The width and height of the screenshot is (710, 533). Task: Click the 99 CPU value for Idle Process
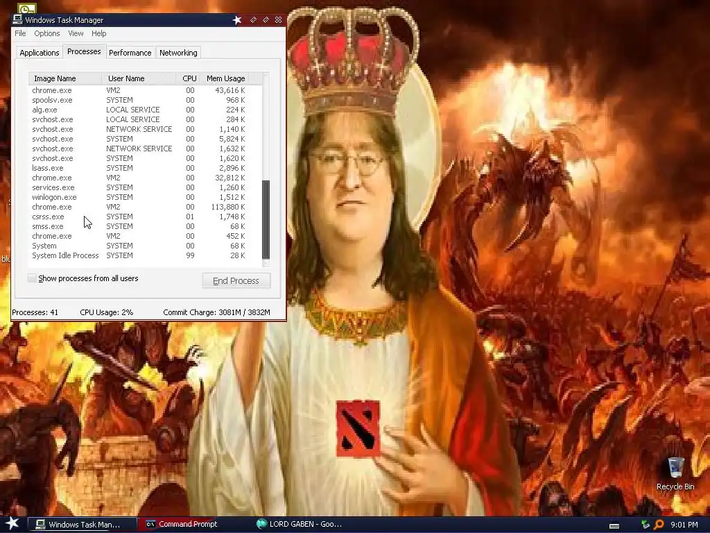point(190,255)
